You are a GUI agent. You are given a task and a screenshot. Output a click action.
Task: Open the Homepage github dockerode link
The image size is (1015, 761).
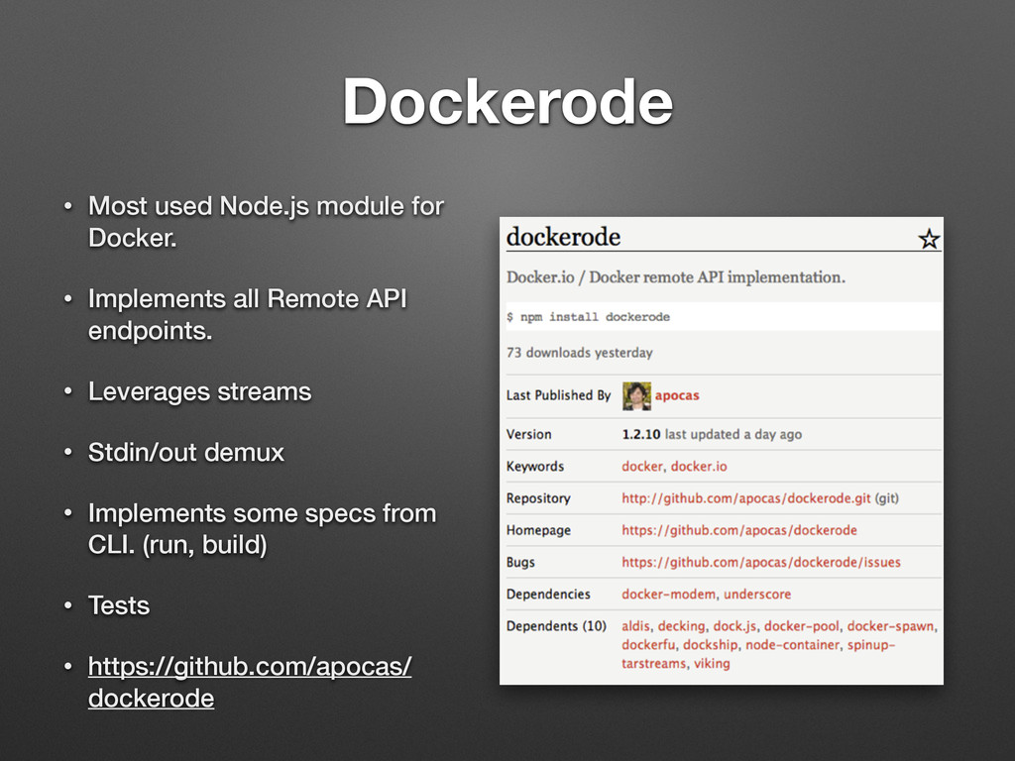[x=739, y=531]
